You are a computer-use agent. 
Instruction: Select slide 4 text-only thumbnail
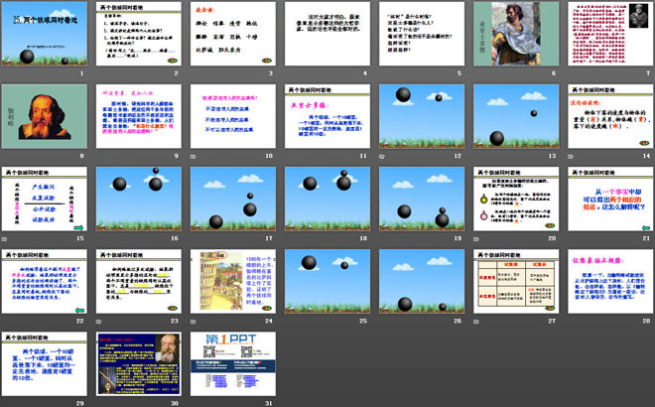click(327, 34)
